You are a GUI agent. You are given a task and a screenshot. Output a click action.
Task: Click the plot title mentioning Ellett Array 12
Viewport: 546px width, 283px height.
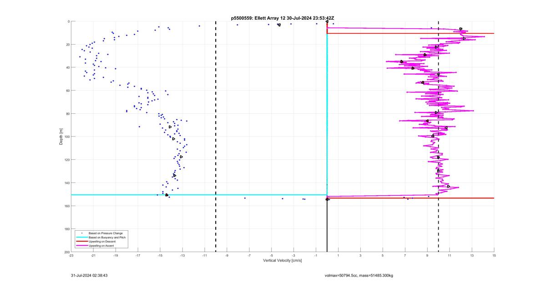(x=283, y=18)
